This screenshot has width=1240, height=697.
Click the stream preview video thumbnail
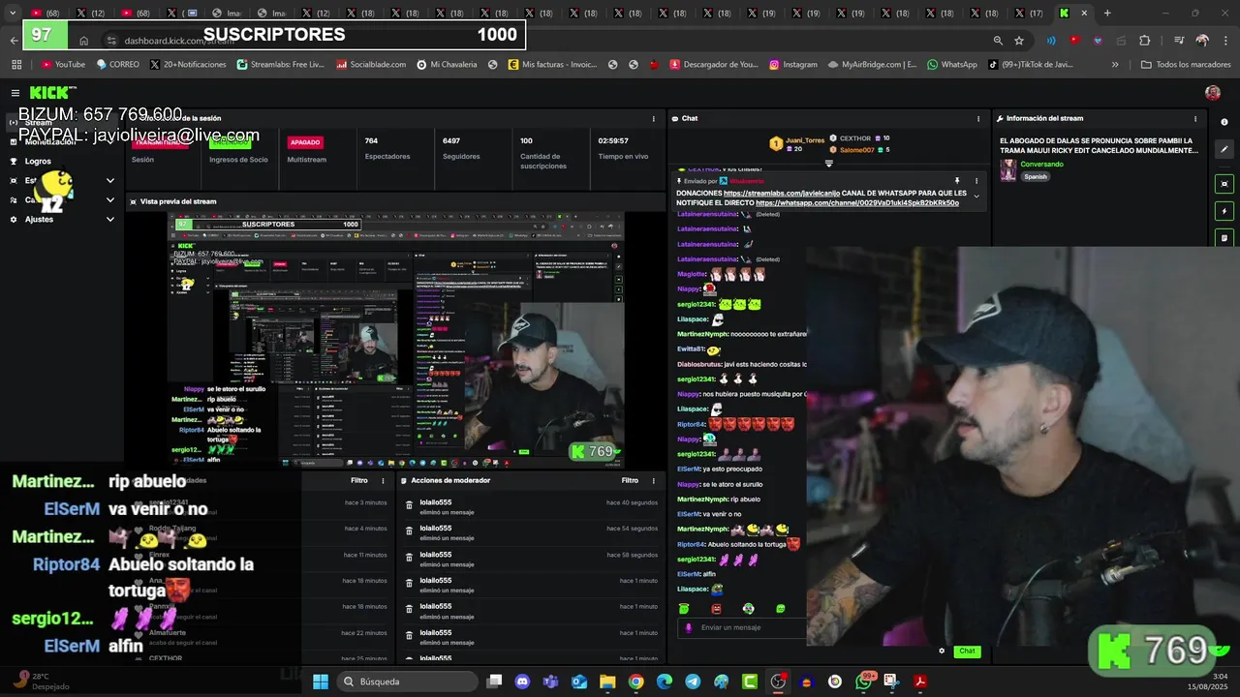pos(395,339)
